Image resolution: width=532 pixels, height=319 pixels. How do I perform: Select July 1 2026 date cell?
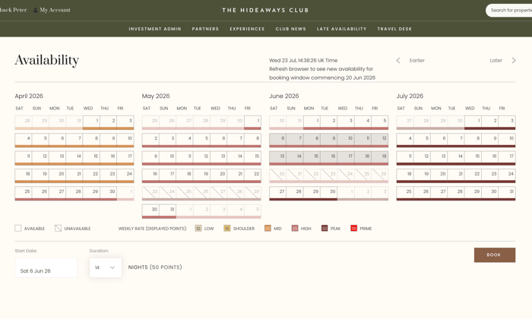coord(473,122)
